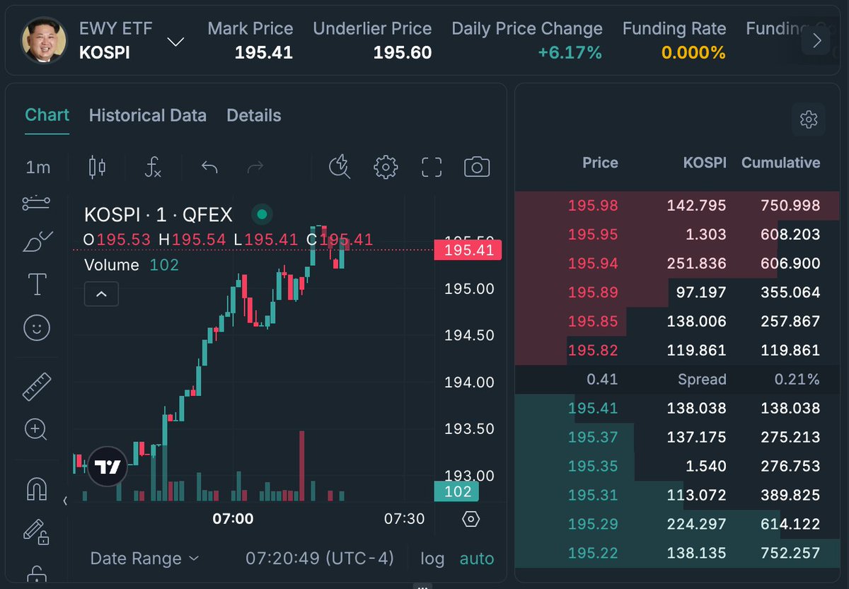
Task: Select bid price 195.29
Action: 593,525
